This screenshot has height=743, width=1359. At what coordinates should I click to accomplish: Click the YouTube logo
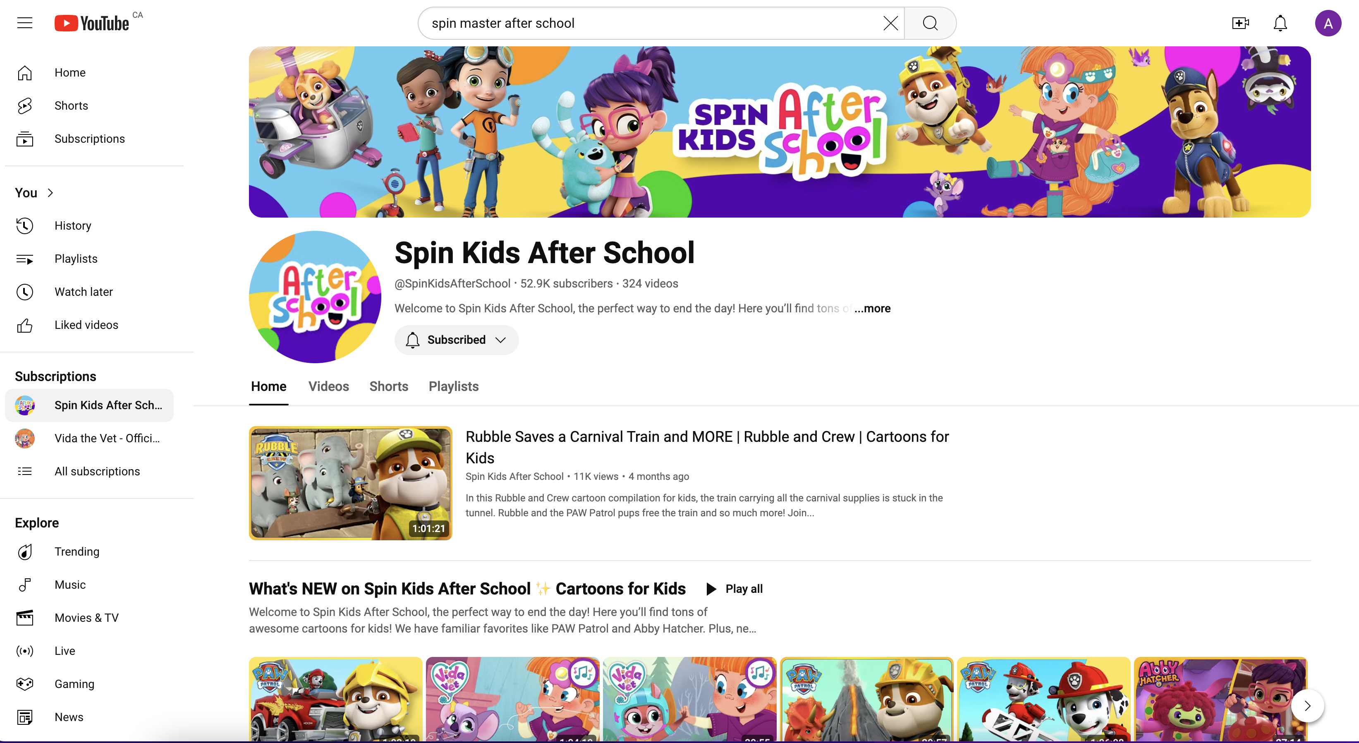point(92,23)
